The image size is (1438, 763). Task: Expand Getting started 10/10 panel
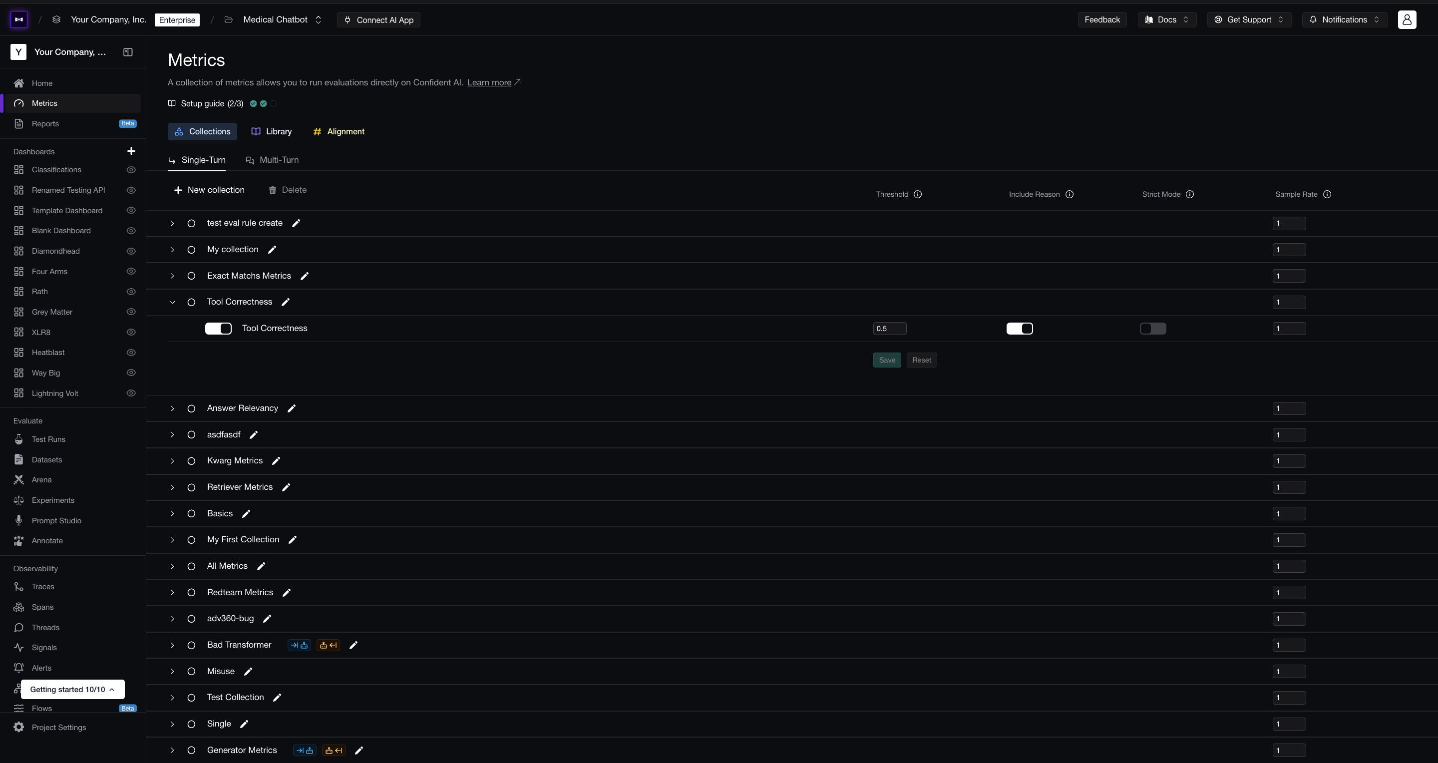click(x=72, y=689)
